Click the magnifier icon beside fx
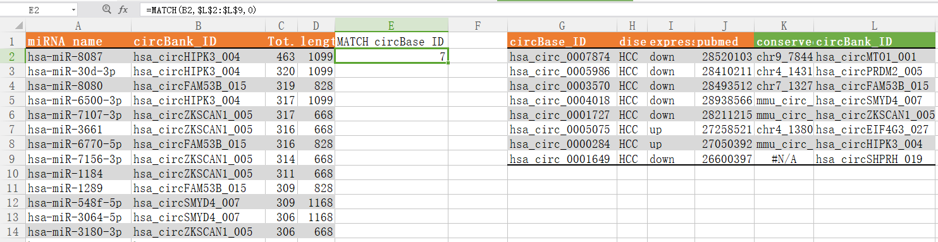 tap(106, 9)
